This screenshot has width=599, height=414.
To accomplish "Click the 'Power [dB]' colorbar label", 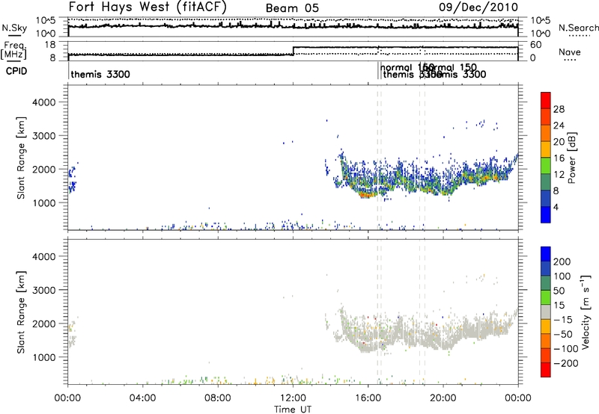I will 571,158.
